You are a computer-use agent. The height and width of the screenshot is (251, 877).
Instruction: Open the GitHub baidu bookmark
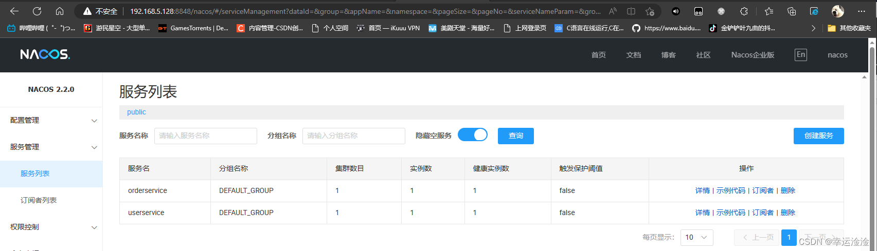click(x=667, y=28)
